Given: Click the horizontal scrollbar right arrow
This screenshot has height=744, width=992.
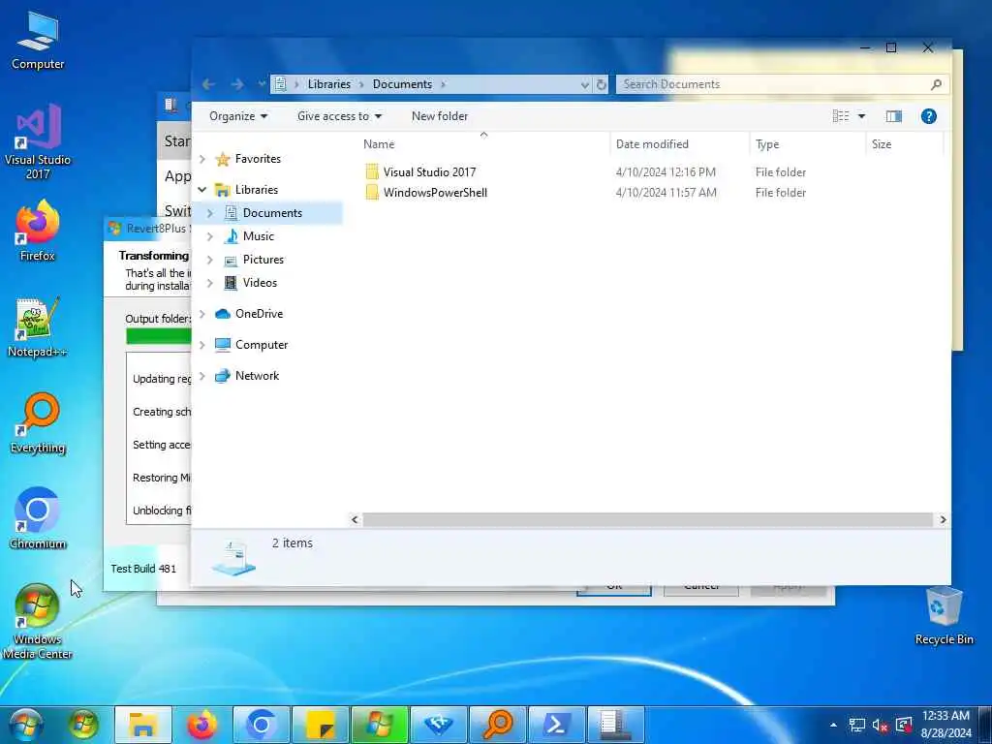Looking at the screenshot, I should pos(942,519).
